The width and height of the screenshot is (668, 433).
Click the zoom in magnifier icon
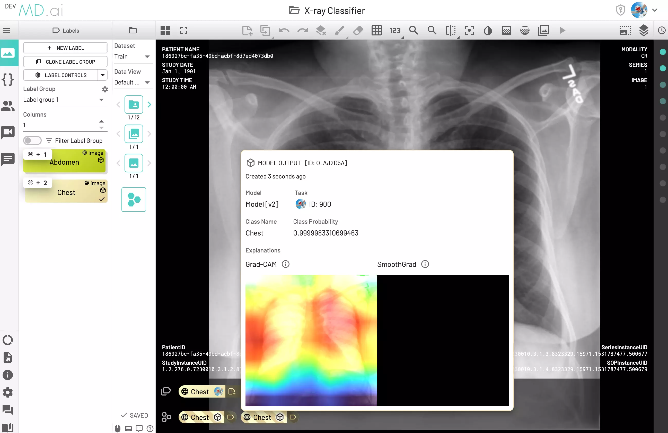pos(432,30)
